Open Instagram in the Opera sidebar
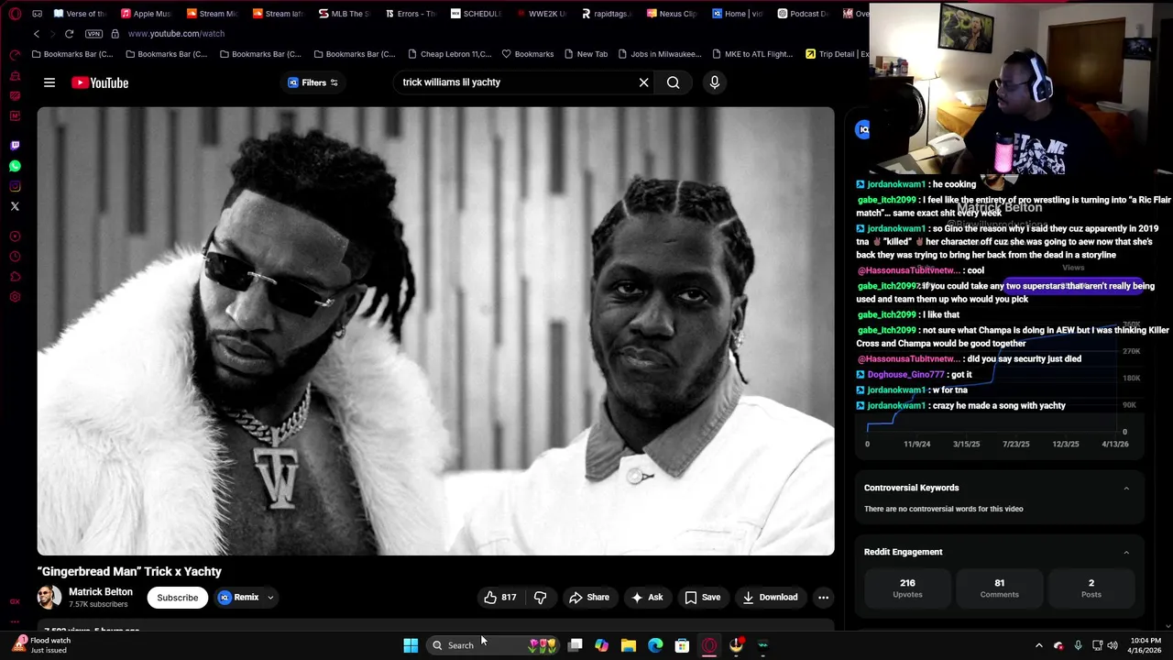 [x=15, y=186]
